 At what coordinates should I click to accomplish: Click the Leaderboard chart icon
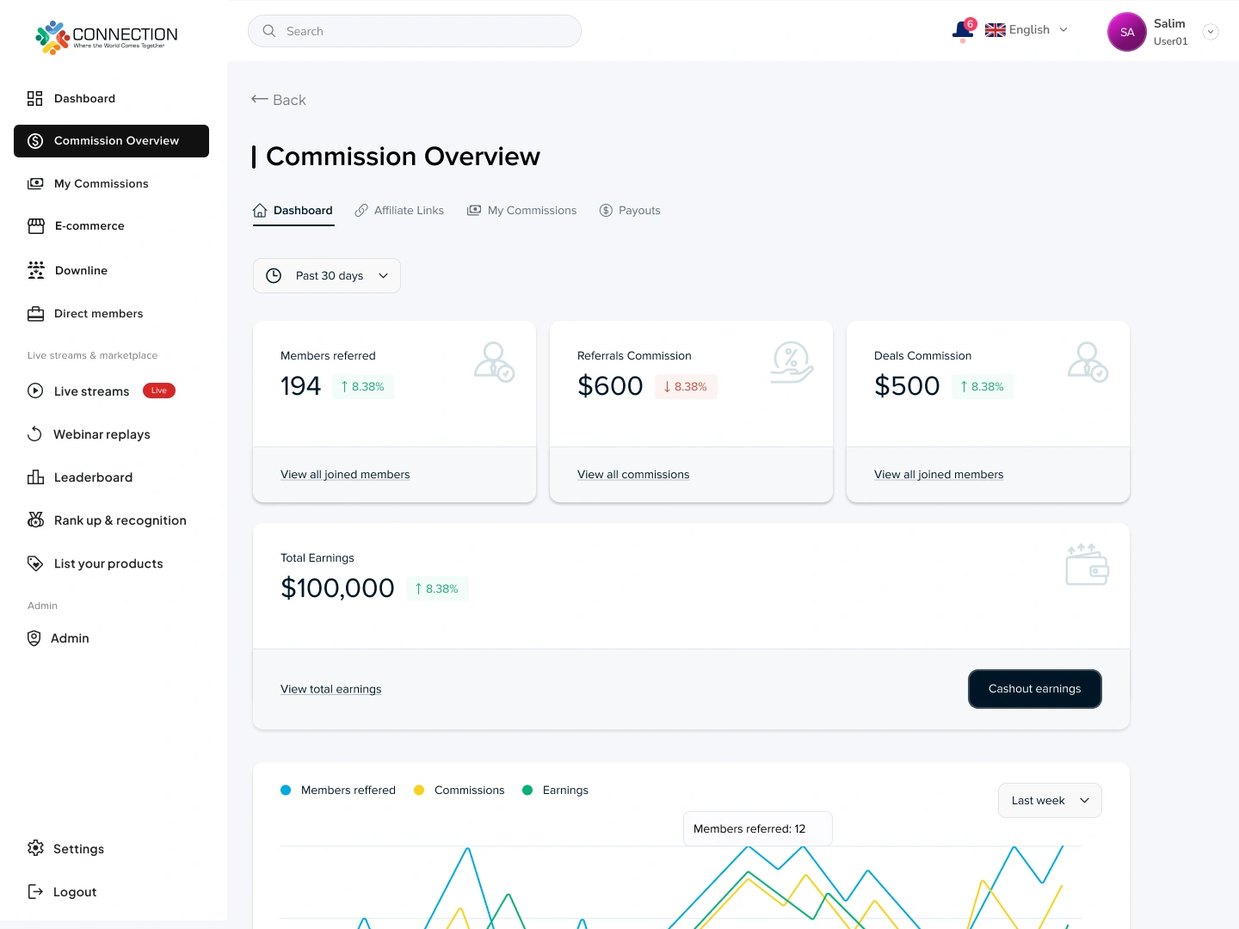pyautogui.click(x=35, y=477)
